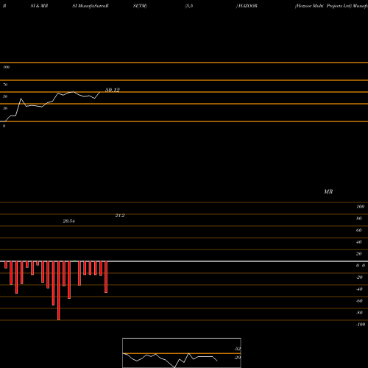
Task: Click the RSI line's sharp early peak
Action: 21,99
